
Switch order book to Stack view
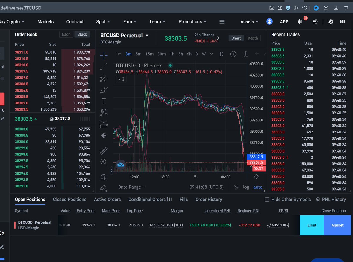point(82,34)
